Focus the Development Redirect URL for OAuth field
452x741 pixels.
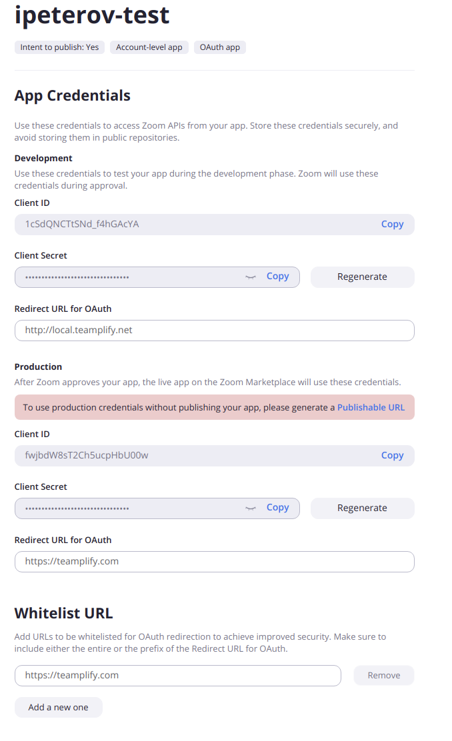[x=214, y=330]
